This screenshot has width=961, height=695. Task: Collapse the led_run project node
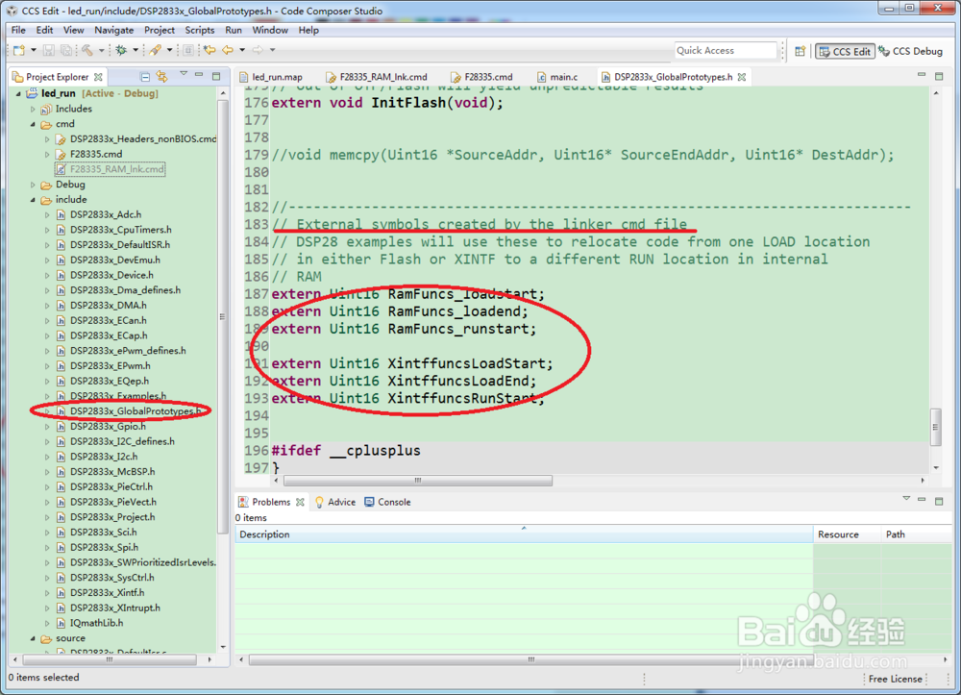click(18, 94)
